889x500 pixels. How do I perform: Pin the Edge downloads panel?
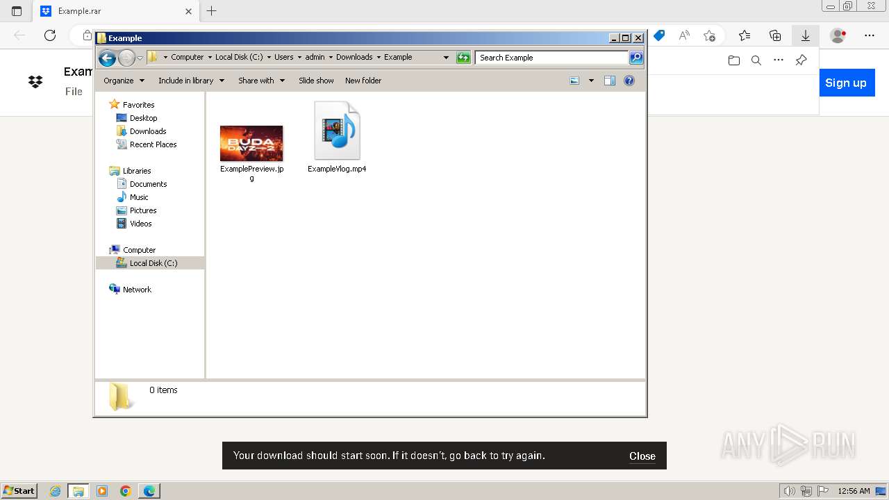click(x=801, y=60)
